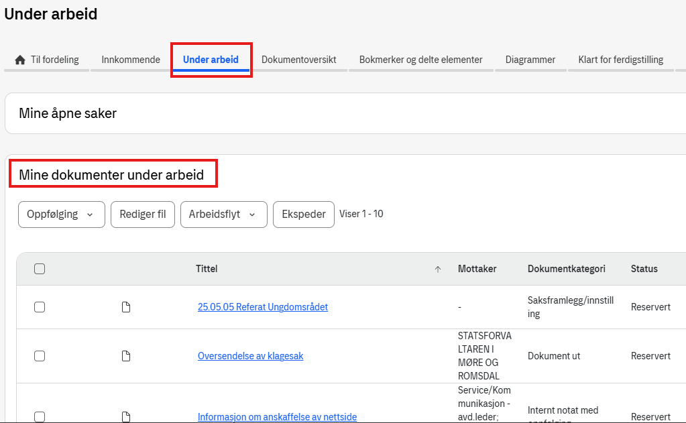Open Informasjon om anskaffelse av nettside link
The width and height of the screenshot is (686, 423).
pyautogui.click(x=277, y=417)
